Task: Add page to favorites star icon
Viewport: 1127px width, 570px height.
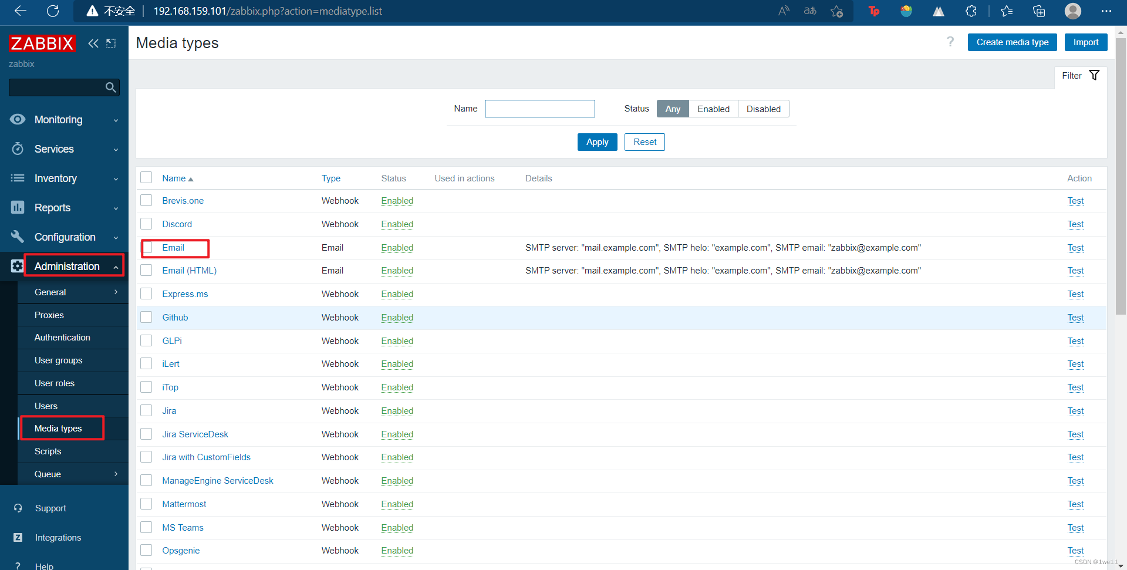Action: coord(837,11)
